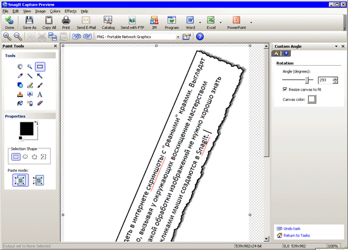348x250 pixels.
Task: Click the Zoom In magnifier toolbar icon
Action: [7, 37]
